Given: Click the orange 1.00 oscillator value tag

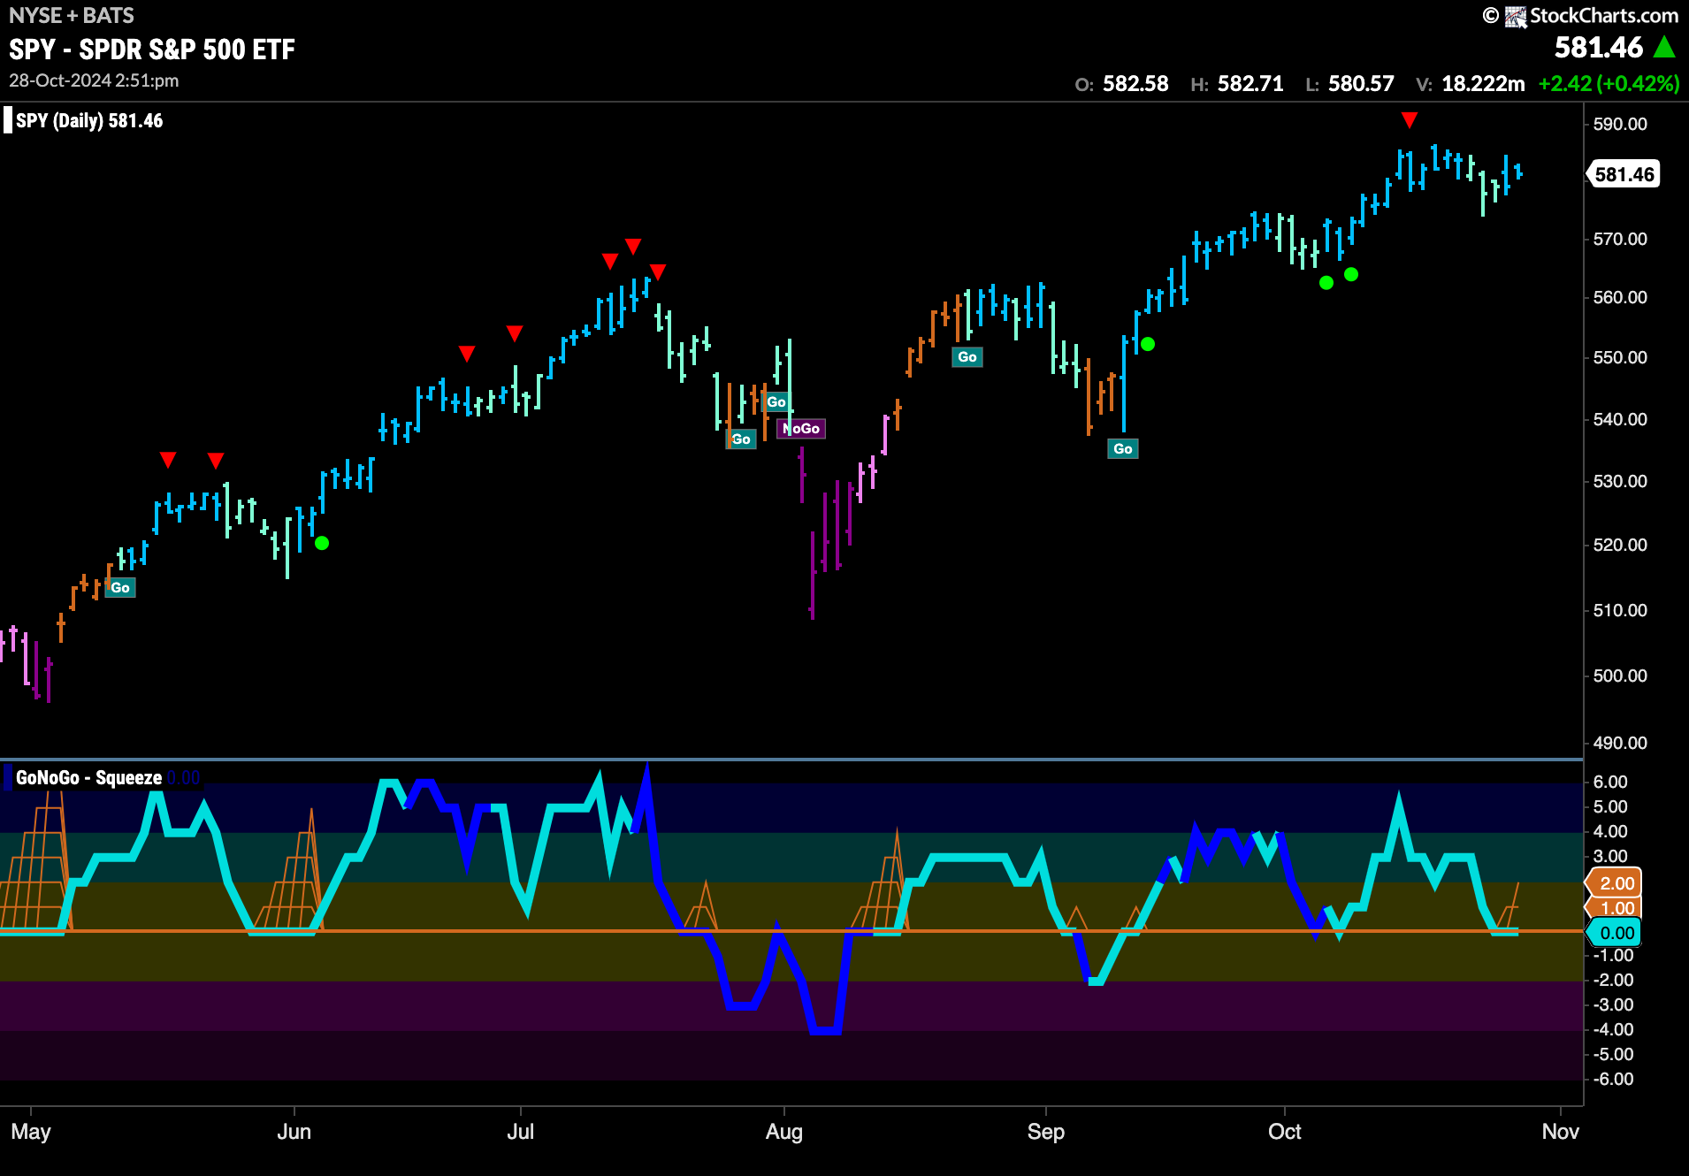Looking at the screenshot, I should (1616, 907).
